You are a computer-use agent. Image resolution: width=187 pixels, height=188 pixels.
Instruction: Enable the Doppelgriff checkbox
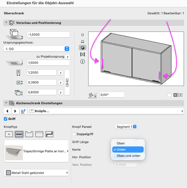click(x=74, y=134)
